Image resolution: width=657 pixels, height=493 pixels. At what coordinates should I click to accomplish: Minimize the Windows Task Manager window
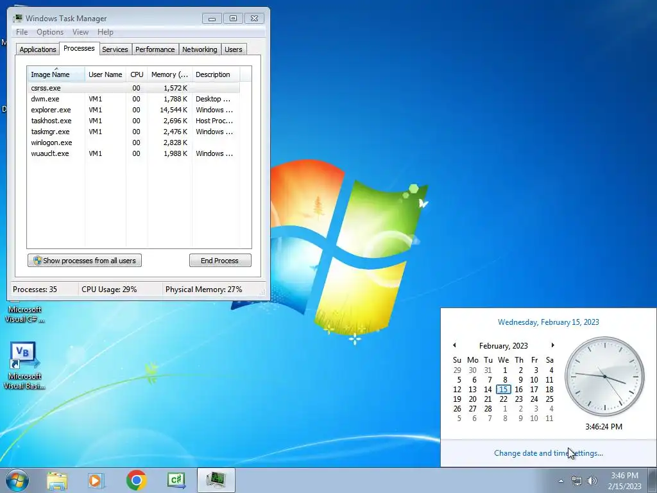click(212, 19)
